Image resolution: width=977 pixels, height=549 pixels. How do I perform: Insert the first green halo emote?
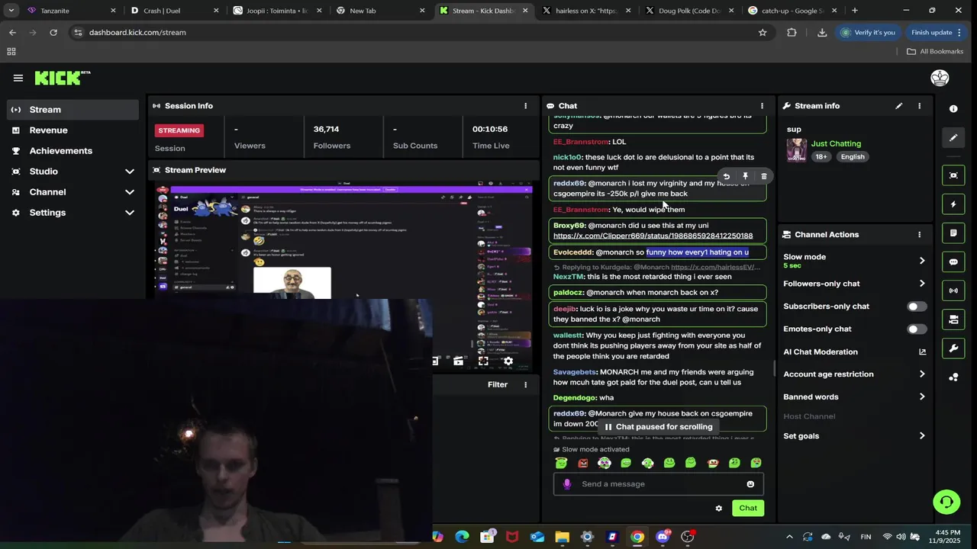[x=561, y=463]
